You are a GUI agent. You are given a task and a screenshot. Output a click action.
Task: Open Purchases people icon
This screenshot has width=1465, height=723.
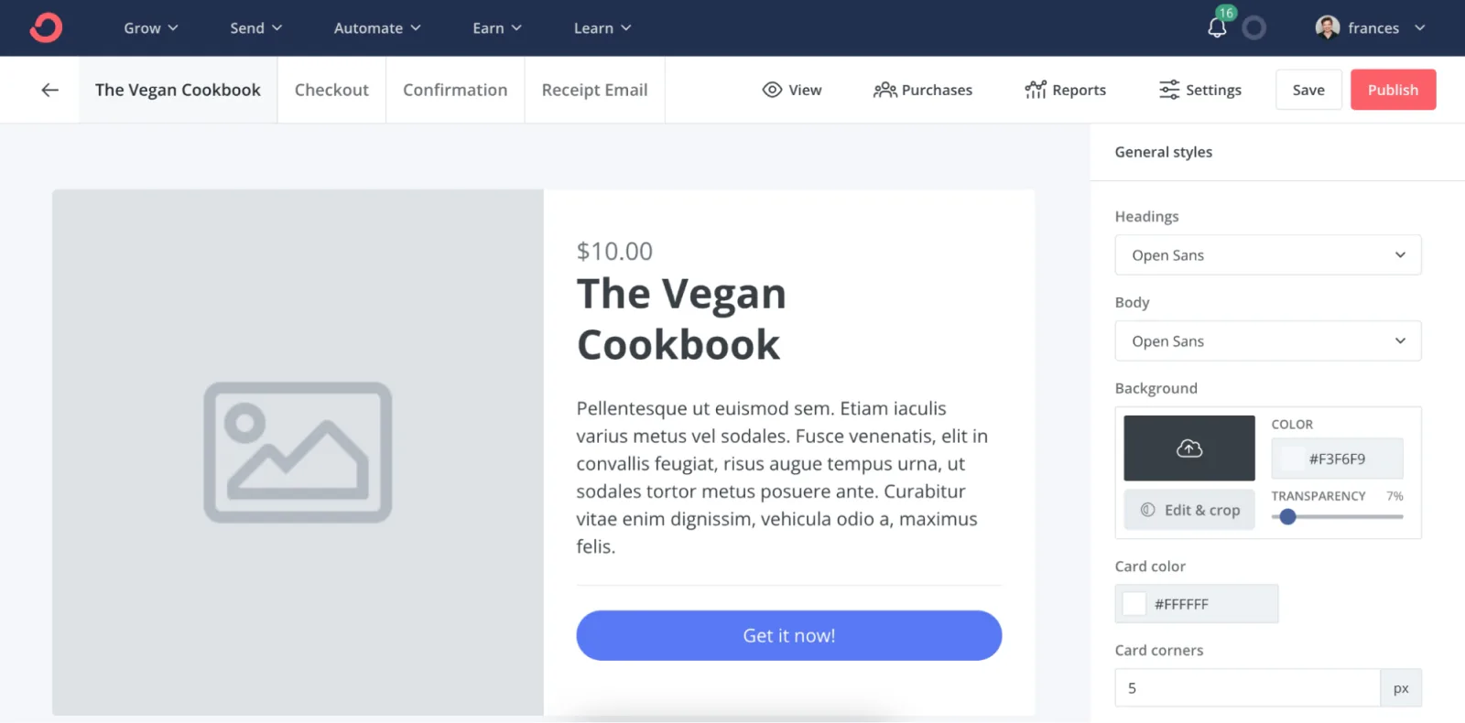[884, 90]
